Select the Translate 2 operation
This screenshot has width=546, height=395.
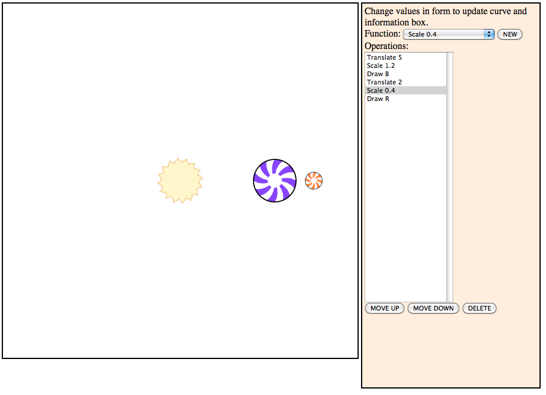tap(384, 82)
